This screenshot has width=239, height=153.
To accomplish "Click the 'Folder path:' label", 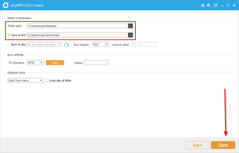I will point(15,26).
